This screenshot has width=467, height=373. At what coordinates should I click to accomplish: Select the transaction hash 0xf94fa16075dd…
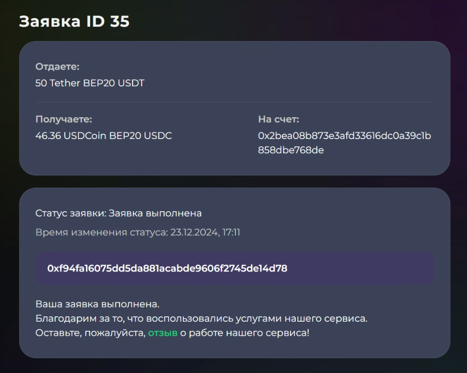[167, 268]
